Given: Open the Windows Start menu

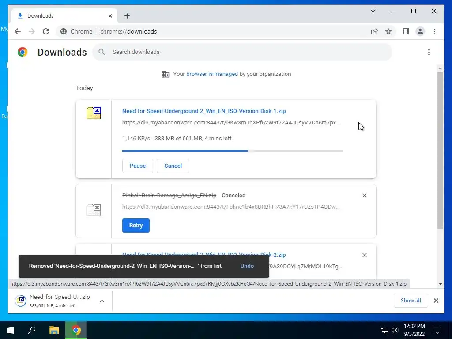Looking at the screenshot, I should click(x=11, y=330).
